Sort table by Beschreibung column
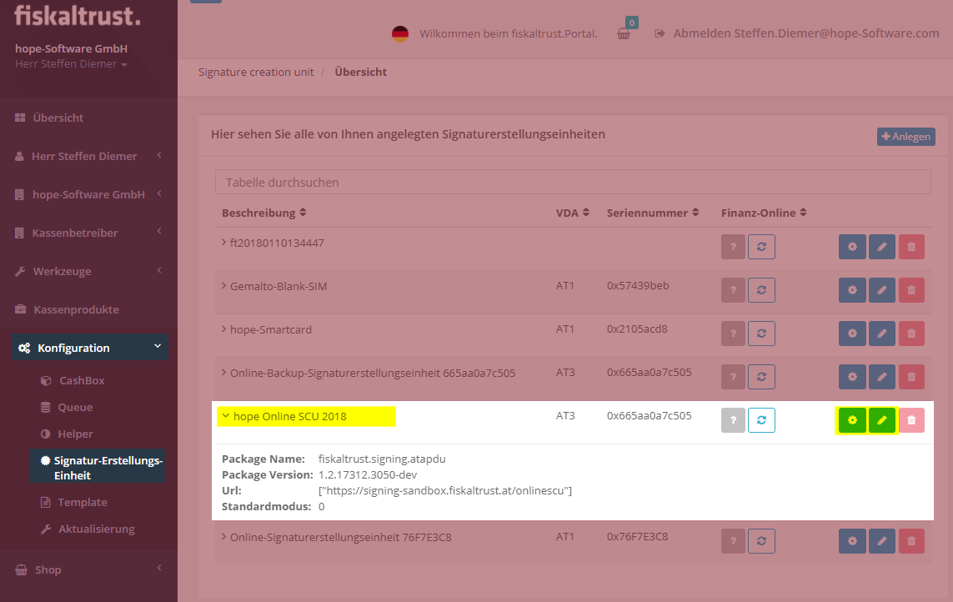 (263, 213)
